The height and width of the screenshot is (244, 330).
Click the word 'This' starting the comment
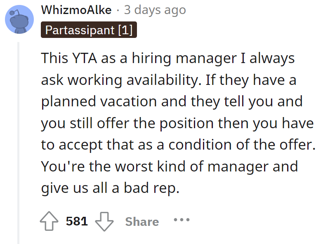coord(55,58)
